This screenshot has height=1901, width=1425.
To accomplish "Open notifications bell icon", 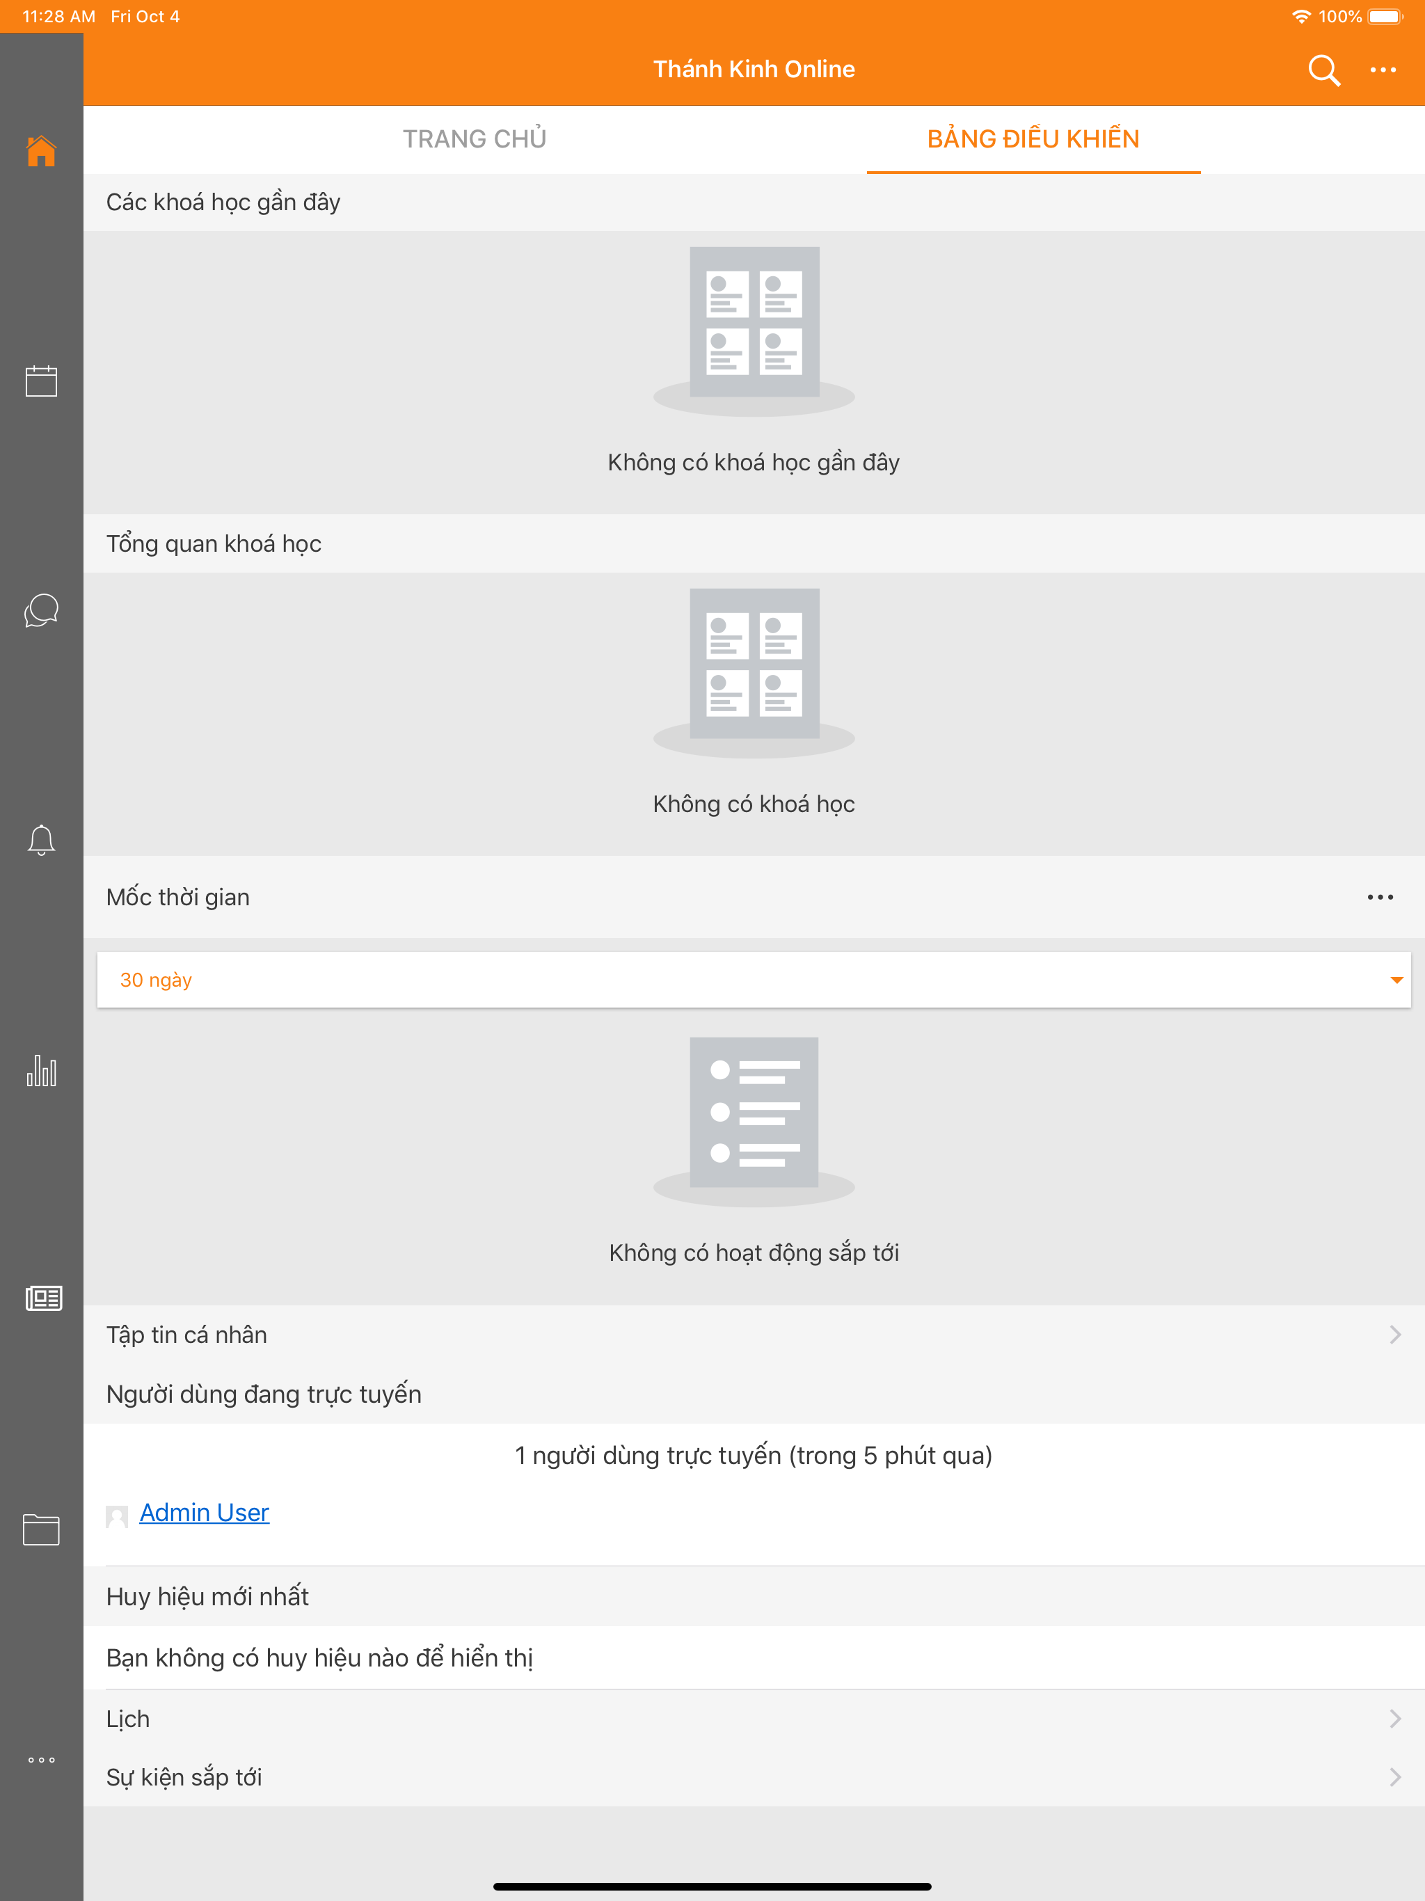I will tap(41, 840).
